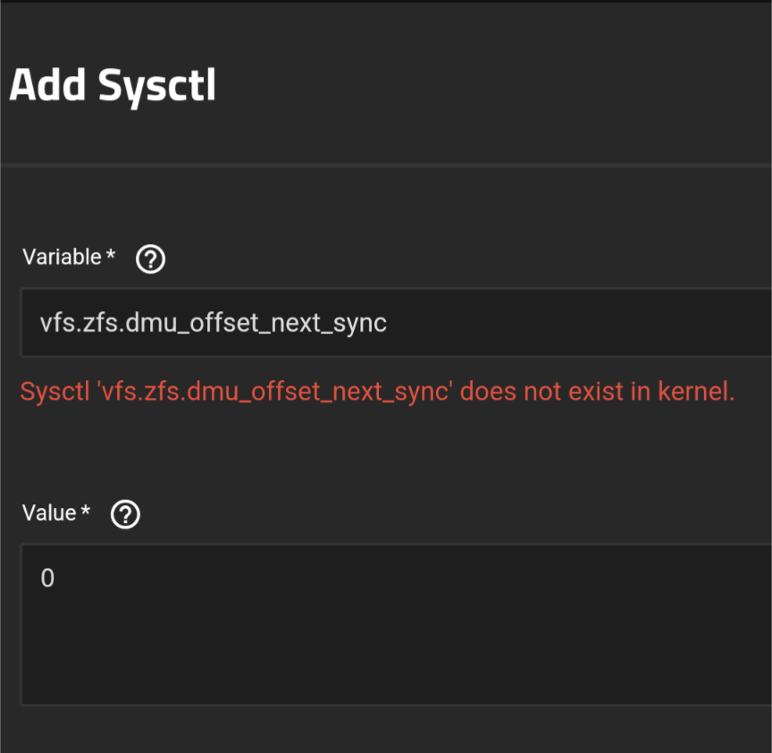
Task: Place cursor in vfs.zfs.dmu_offset_next_sync text
Action: (x=213, y=323)
